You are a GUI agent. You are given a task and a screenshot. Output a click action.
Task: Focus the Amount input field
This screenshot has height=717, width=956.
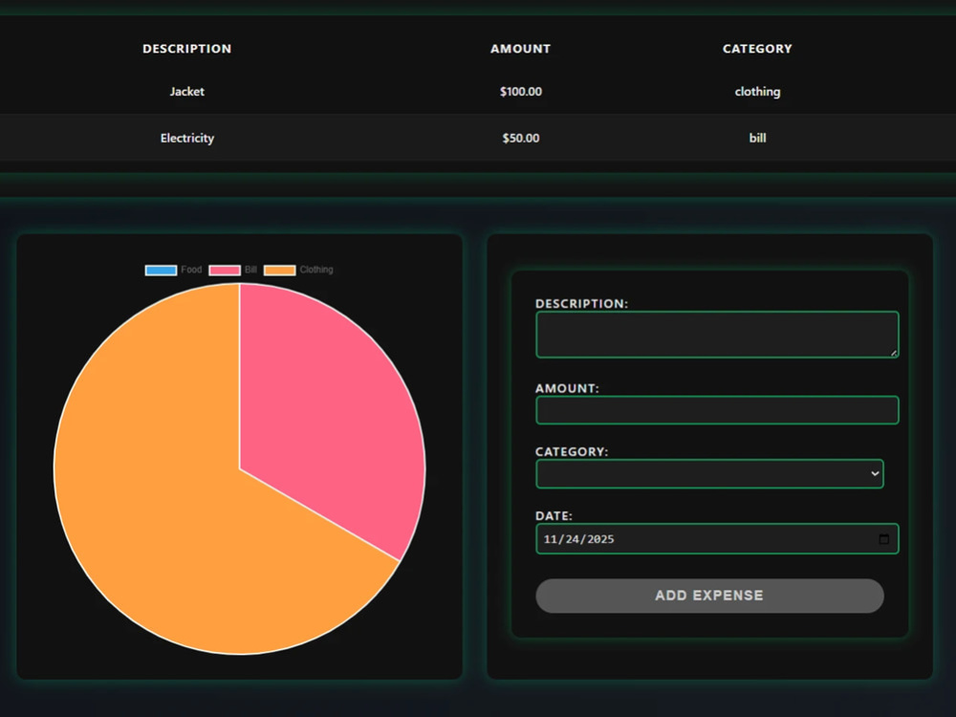click(717, 410)
